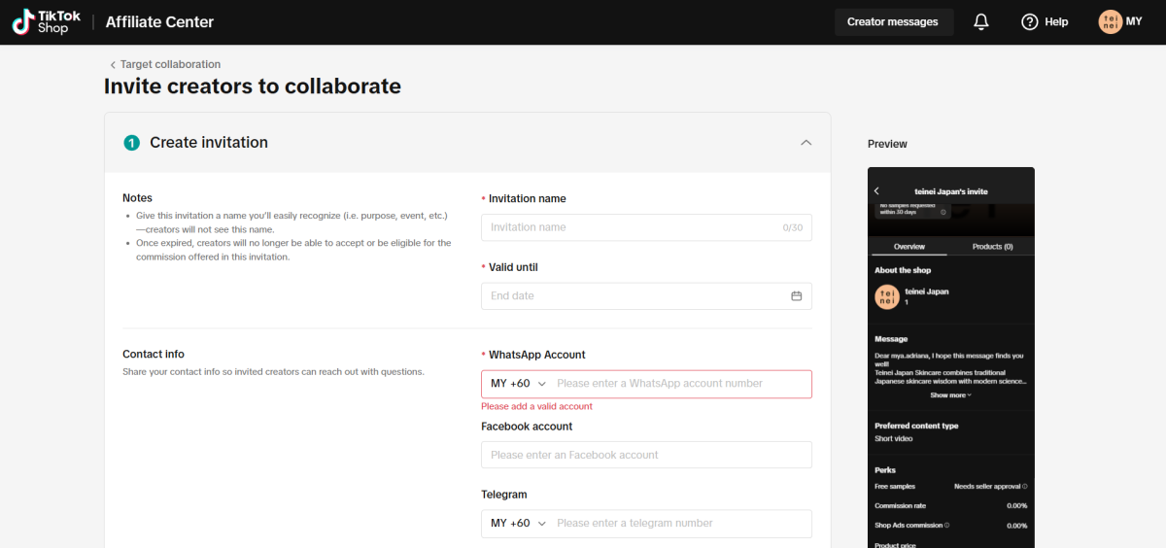Screen dimensions: 1166x548
Task: Focus the Telegram number field
Action: click(x=680, y=523)
